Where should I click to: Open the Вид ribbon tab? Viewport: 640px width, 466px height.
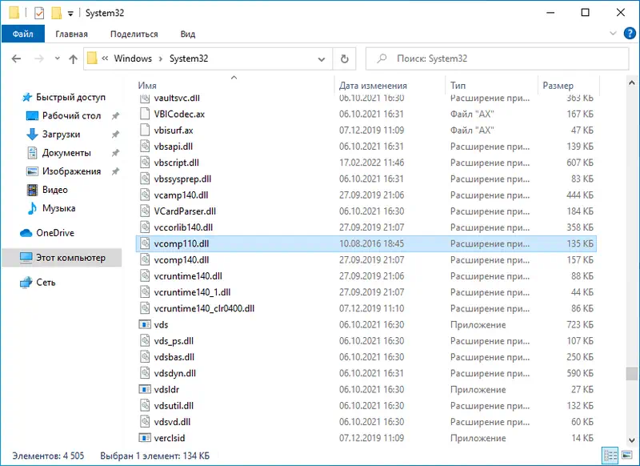pyautogui.click(x=188, y=34)
